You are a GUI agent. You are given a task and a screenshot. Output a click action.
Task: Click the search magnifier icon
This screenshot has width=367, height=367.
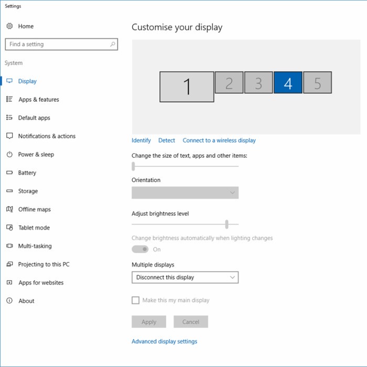[112, 45]
